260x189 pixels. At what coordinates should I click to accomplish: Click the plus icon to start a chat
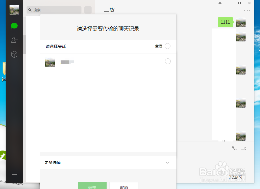(88, 10)
